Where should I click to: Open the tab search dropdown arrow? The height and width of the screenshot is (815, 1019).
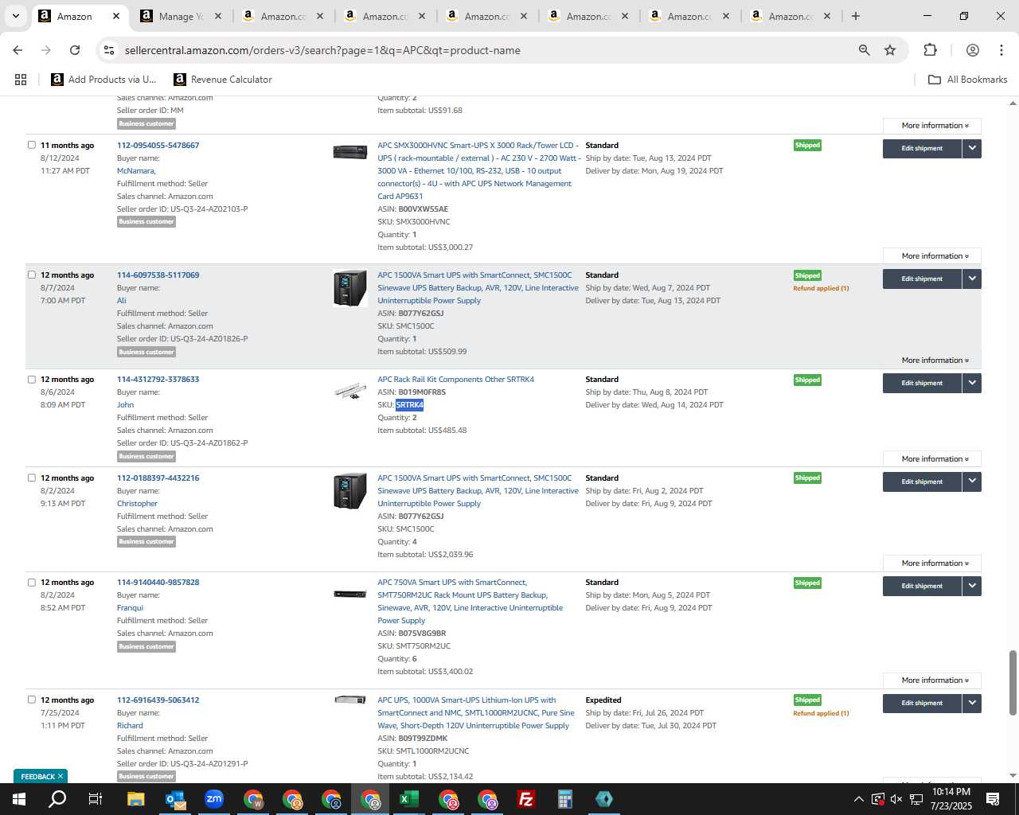click(15, 16)
